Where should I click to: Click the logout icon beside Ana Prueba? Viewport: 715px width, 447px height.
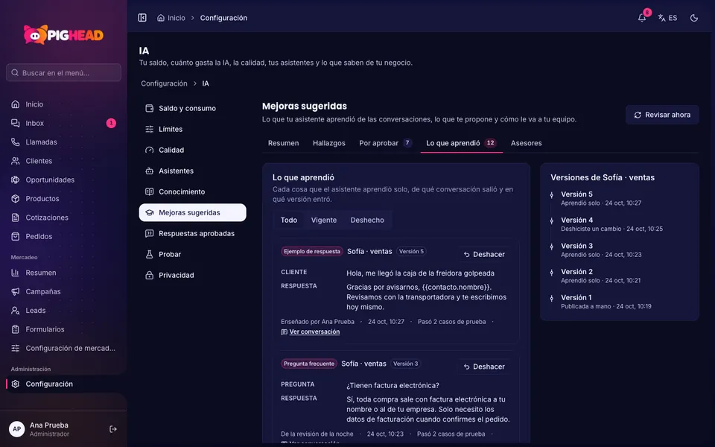pyautogui.click(x=113, y=429)
